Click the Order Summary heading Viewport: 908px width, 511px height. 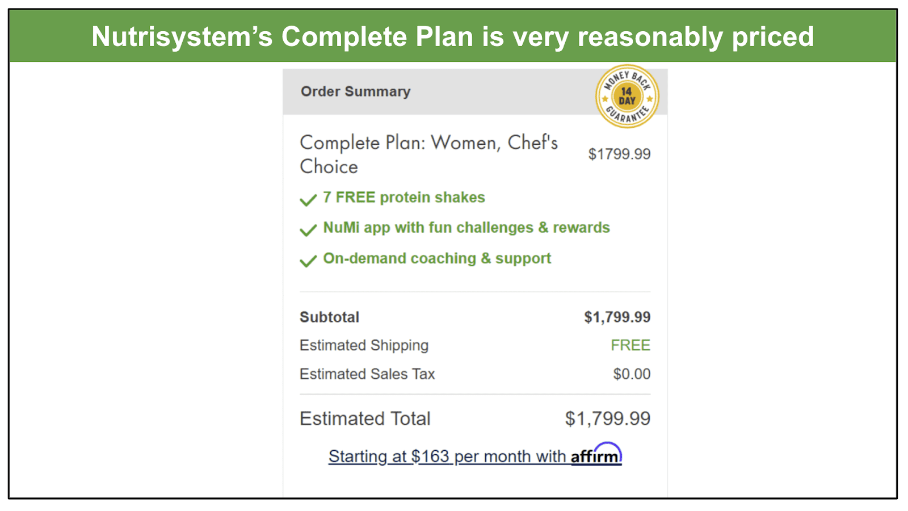tap(355, 91)
